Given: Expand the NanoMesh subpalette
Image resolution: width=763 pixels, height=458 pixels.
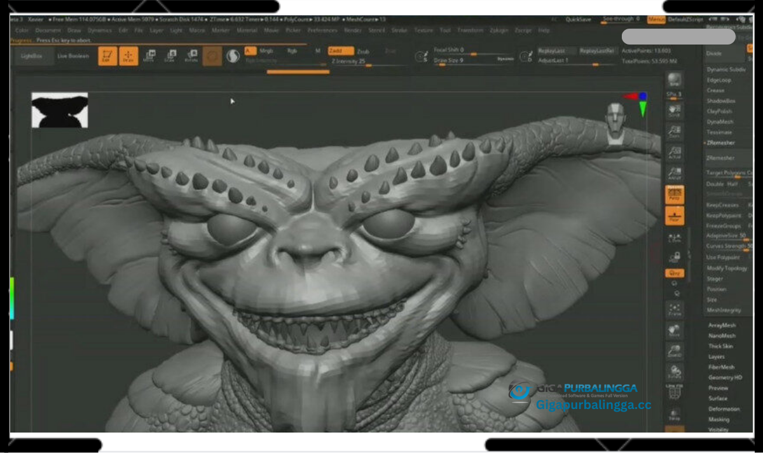Looking at the screenshot, I should click(x=722, y=336).
